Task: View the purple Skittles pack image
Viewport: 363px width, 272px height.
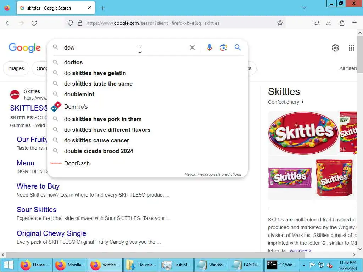Action: [x=290, y=178]
